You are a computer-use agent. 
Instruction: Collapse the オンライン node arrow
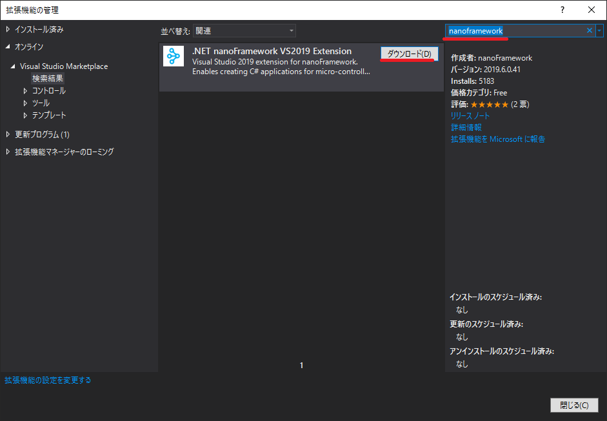pos(8,47)
